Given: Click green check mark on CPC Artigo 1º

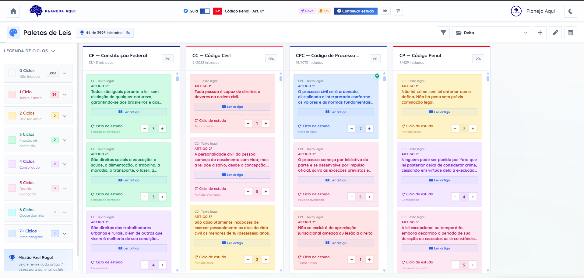Looking at the screenshot, I should (x=377, y=76).
